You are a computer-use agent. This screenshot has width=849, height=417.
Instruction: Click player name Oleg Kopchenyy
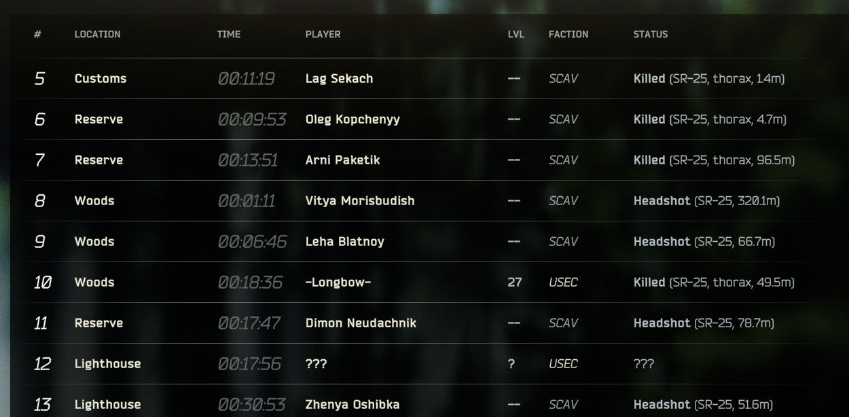(x=353, y=120)
